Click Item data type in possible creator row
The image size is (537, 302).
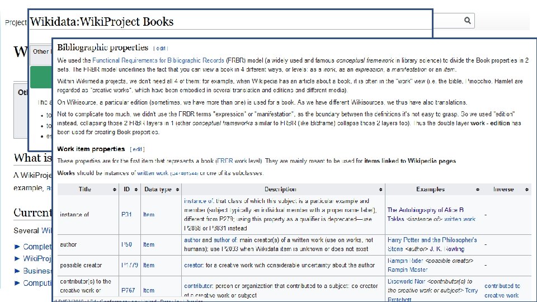[149, 265]
